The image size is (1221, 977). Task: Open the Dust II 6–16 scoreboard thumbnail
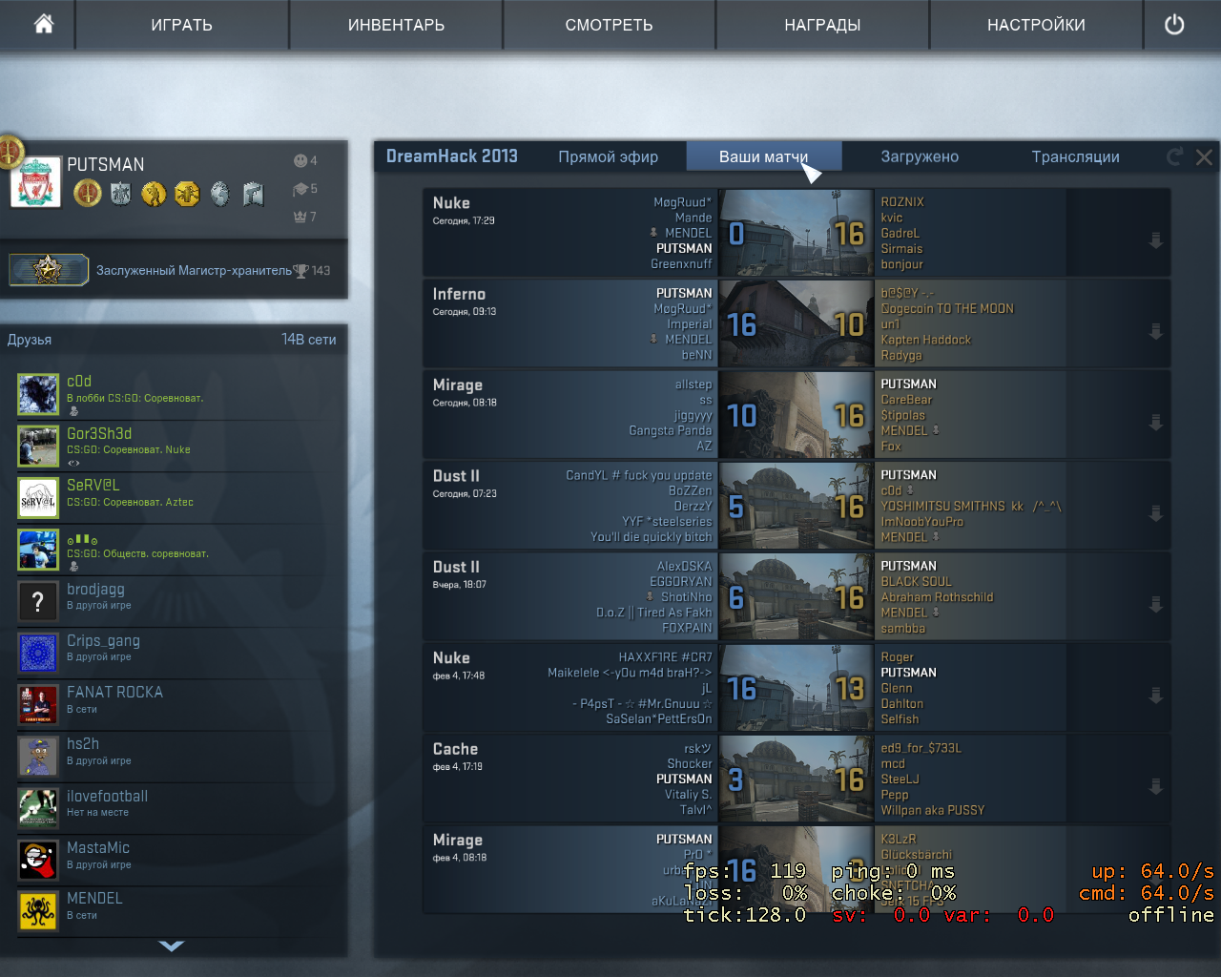[x=796, y=597]
